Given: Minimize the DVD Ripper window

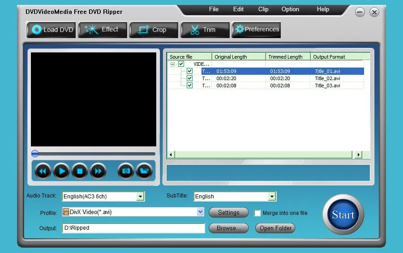Looking at the screenshot, I should tap(360, 12).
